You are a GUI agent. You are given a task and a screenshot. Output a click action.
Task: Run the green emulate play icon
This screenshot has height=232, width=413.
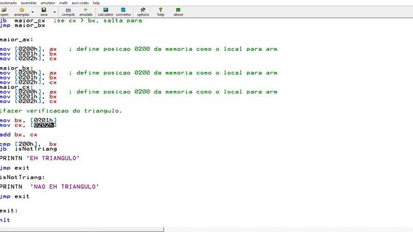pyautogui.click(x=86, y=12)
